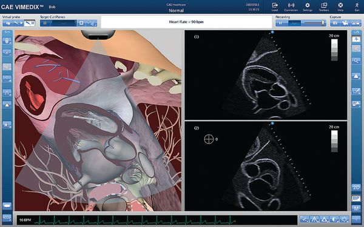364x227 pixels.
Task: Start video capture with camcorder icon
Action: [x=345, y=23]
